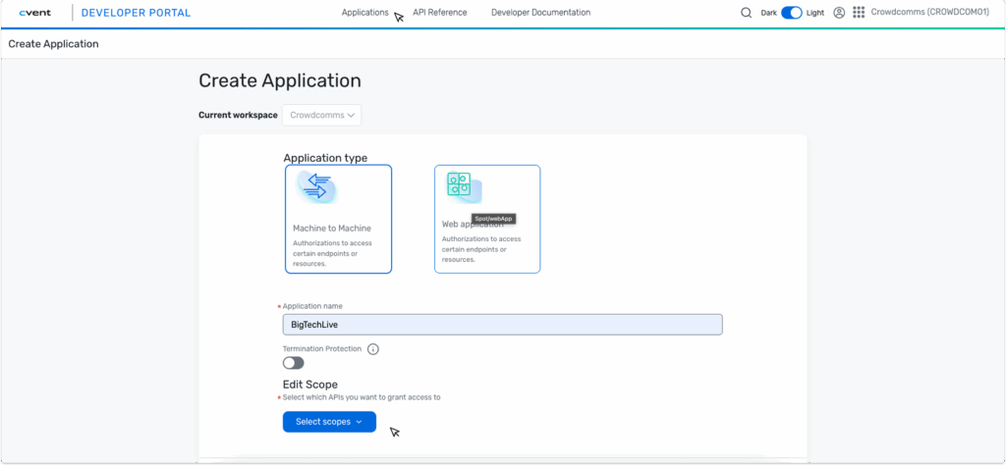Click the Termination Protection info icon
Screen dimensions: 1006x465
pos(373,348)
